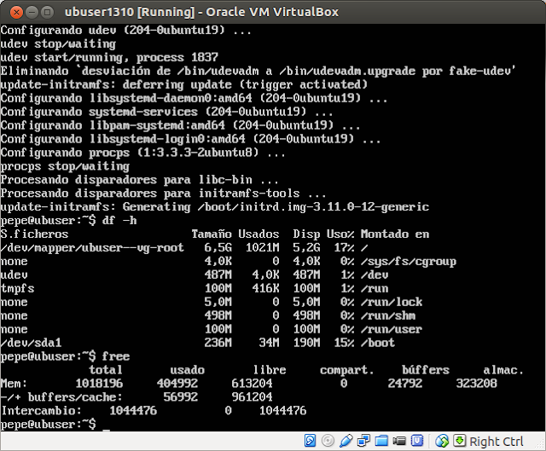Click the 'Intercambio:' swap row label
The height and width of the screenshot is (451, 546).
(41, 411)
